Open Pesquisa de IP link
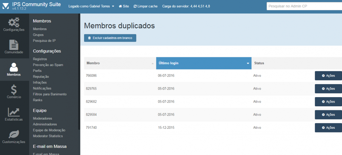 [x=45, y=41]
